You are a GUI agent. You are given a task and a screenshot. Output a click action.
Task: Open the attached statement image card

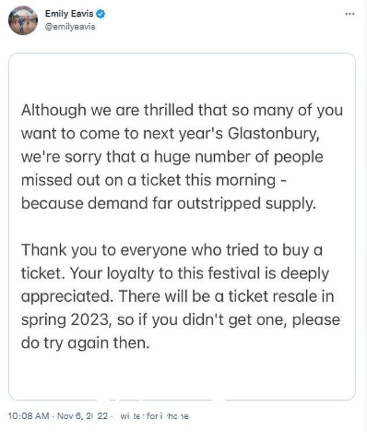pyautogui.click(x=182, y=226)
